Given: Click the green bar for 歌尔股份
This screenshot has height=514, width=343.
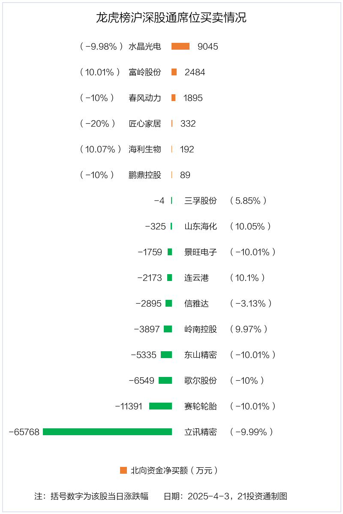Looking at the screenshot, I should coord(165,380).
